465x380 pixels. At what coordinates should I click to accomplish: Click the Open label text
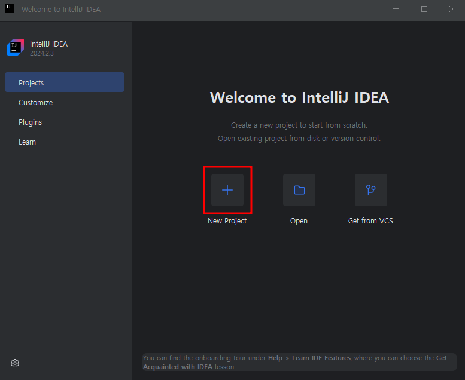tap(299, 221)
